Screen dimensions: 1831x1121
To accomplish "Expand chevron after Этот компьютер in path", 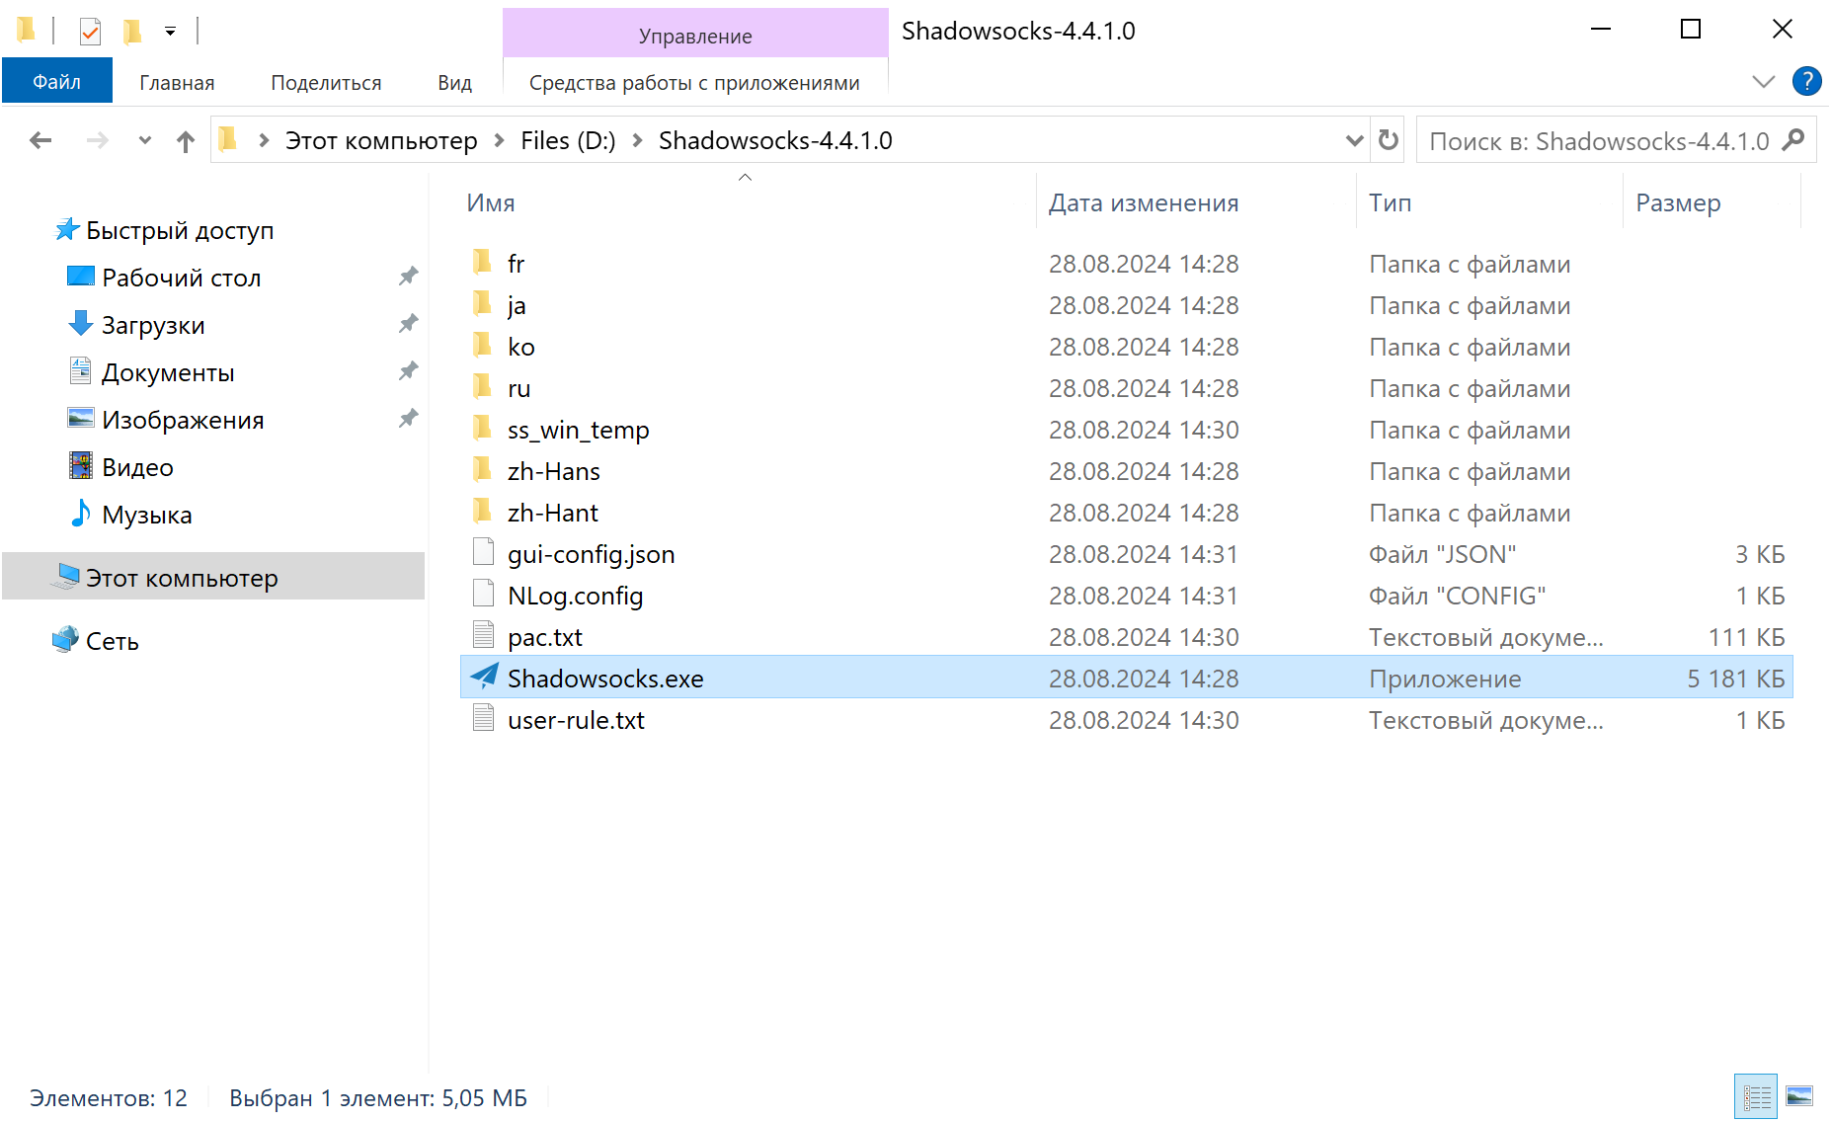I will pos(500,140).
